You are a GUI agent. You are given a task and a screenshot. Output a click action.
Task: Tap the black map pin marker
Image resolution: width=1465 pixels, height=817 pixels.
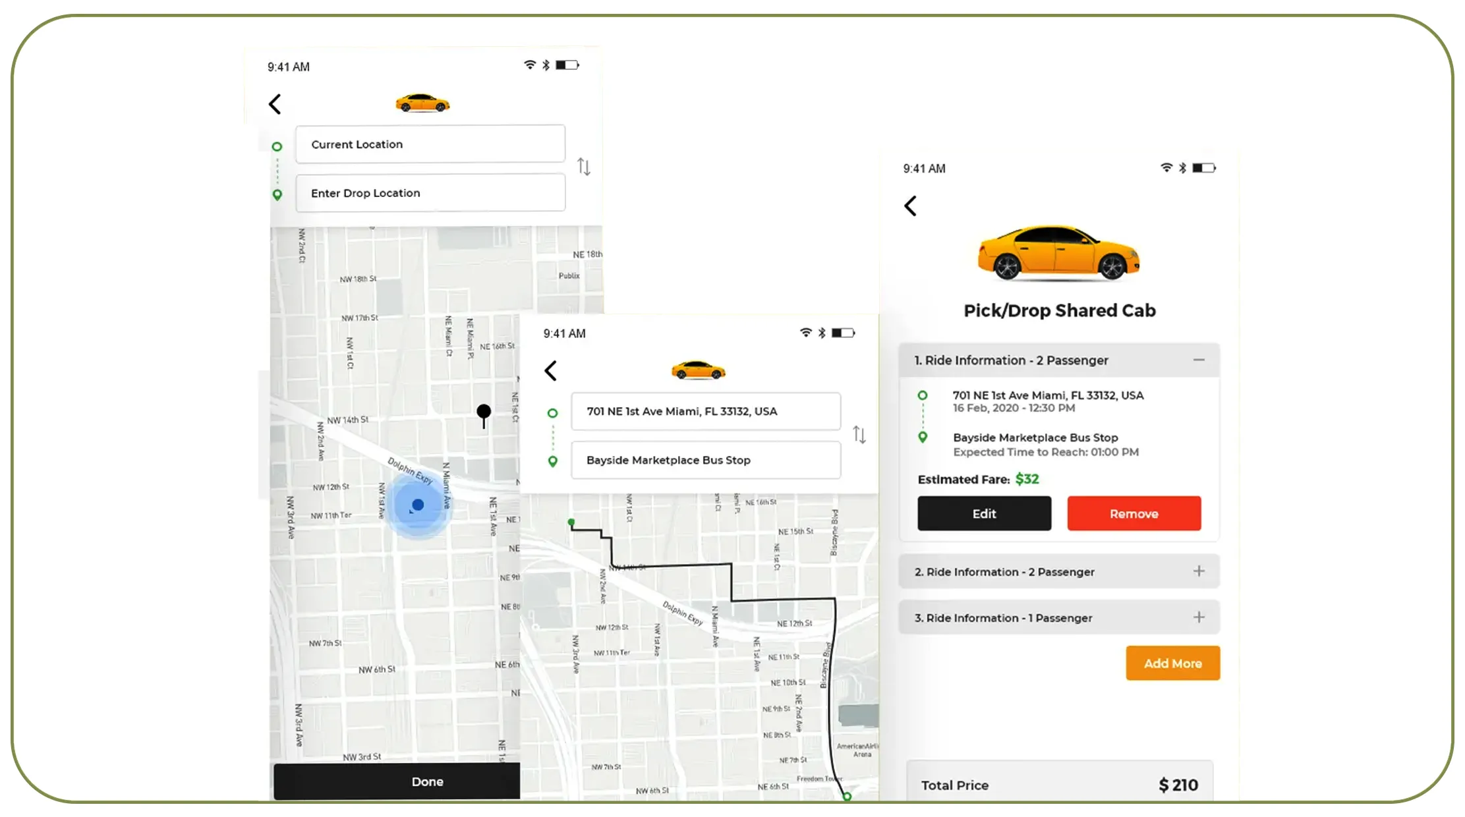tap(484, 415)
